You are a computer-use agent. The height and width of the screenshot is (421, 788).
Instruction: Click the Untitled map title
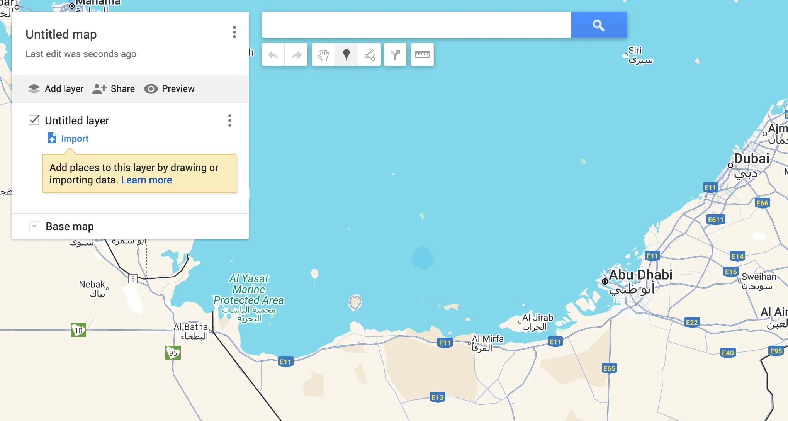pos(61,34)
